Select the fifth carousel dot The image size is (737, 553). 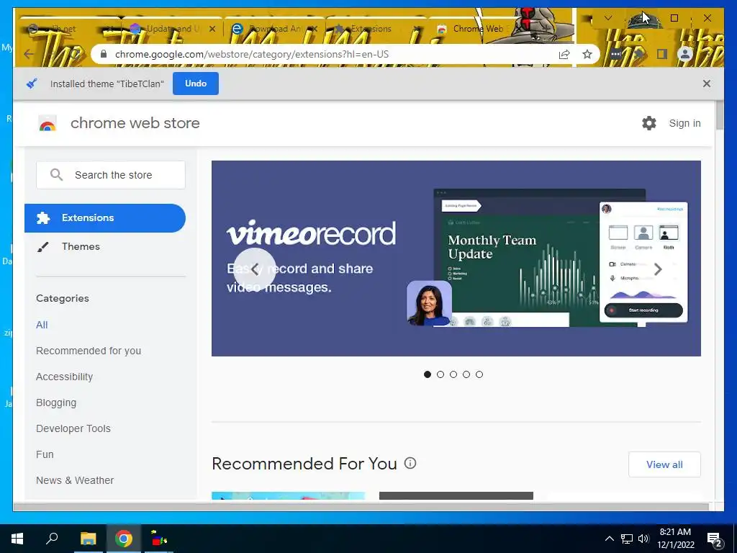479,374
